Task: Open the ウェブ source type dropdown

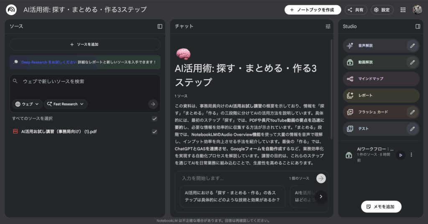Action: 28,104
